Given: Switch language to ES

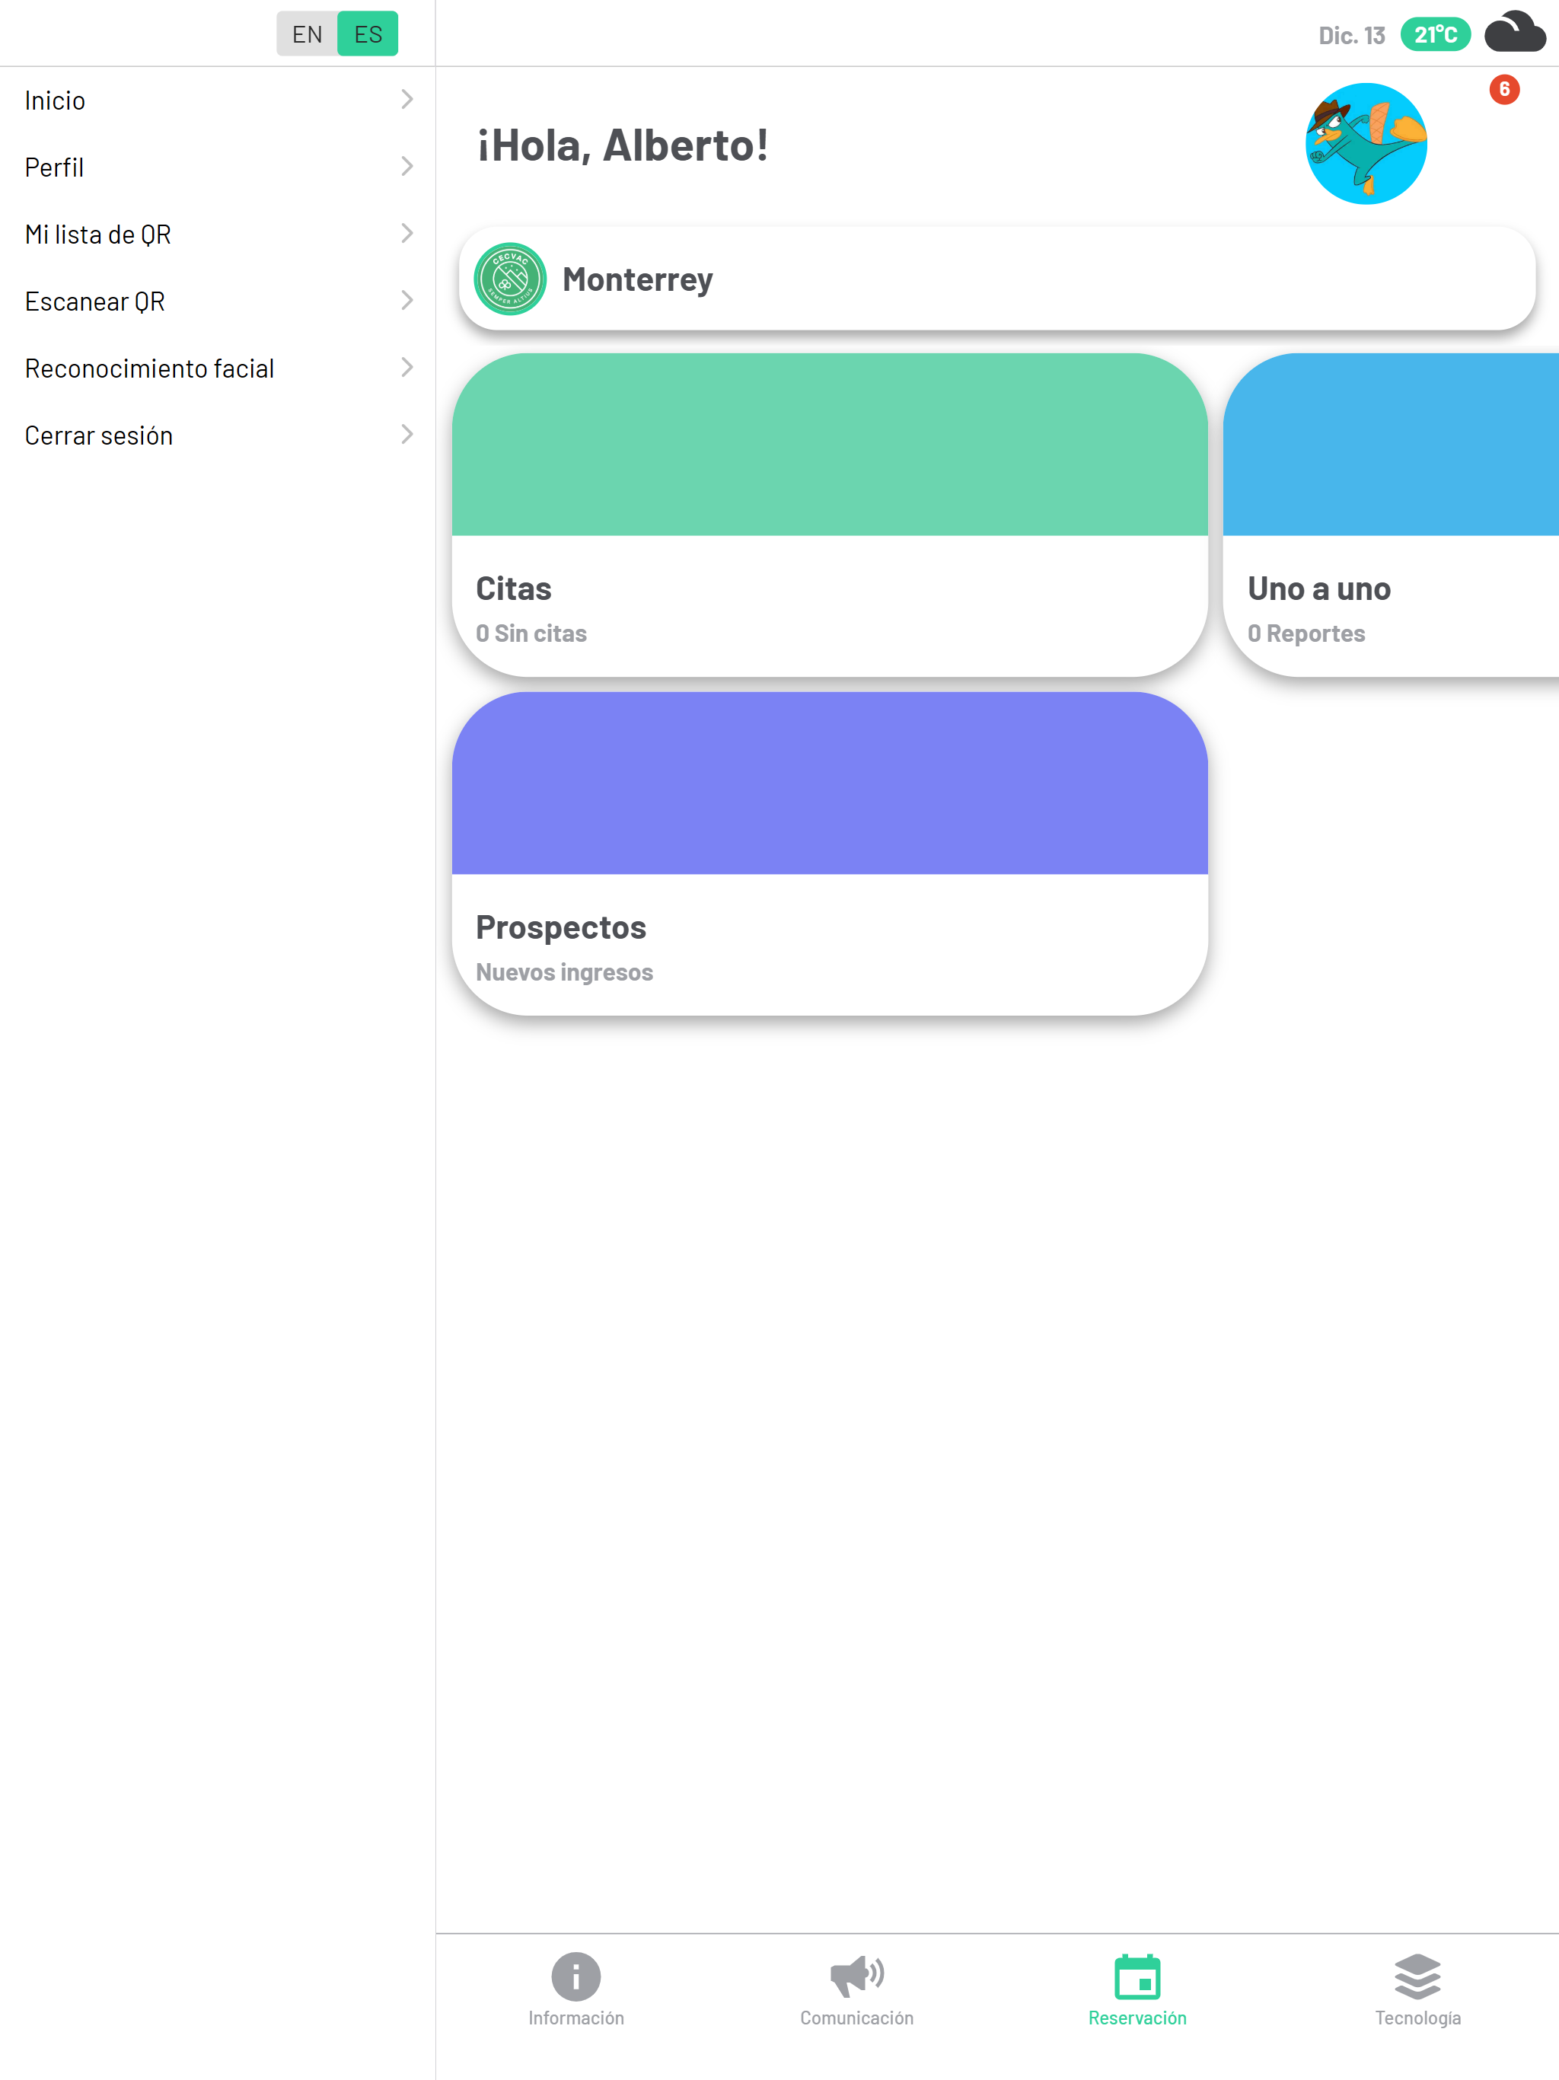Looking at the screenshot, I should coord(368,33).
